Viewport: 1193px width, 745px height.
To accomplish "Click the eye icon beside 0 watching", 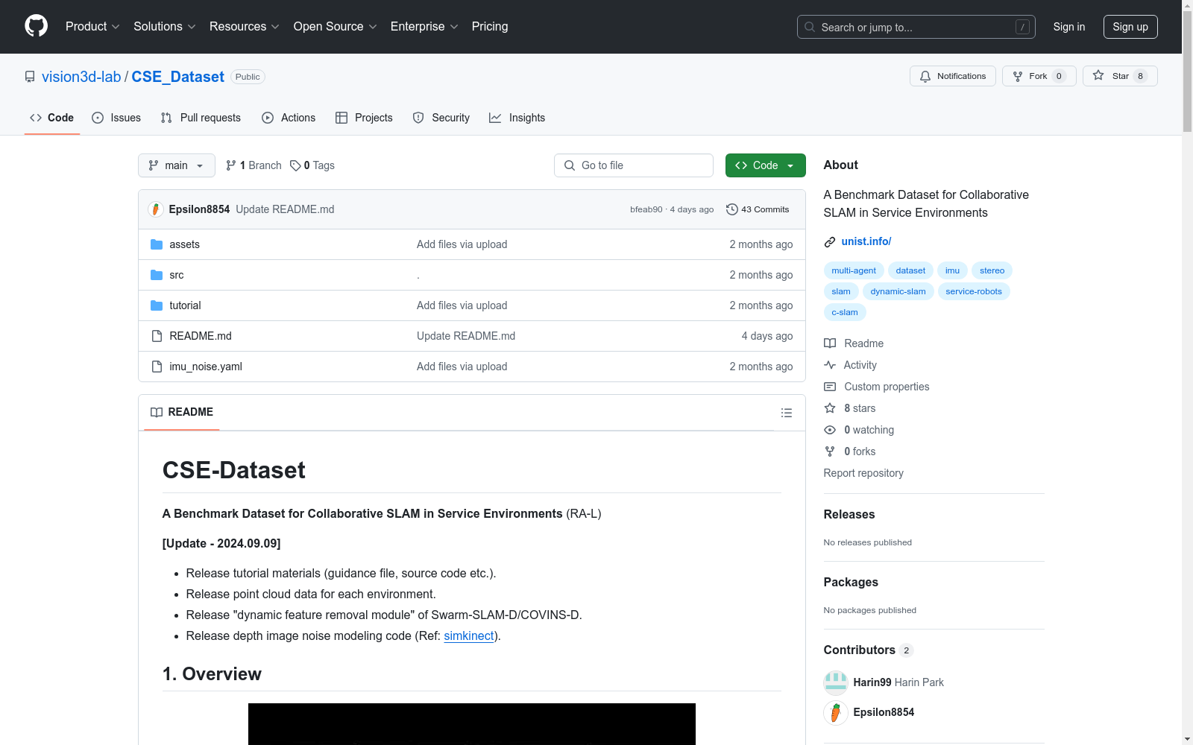I will (830, 430).
